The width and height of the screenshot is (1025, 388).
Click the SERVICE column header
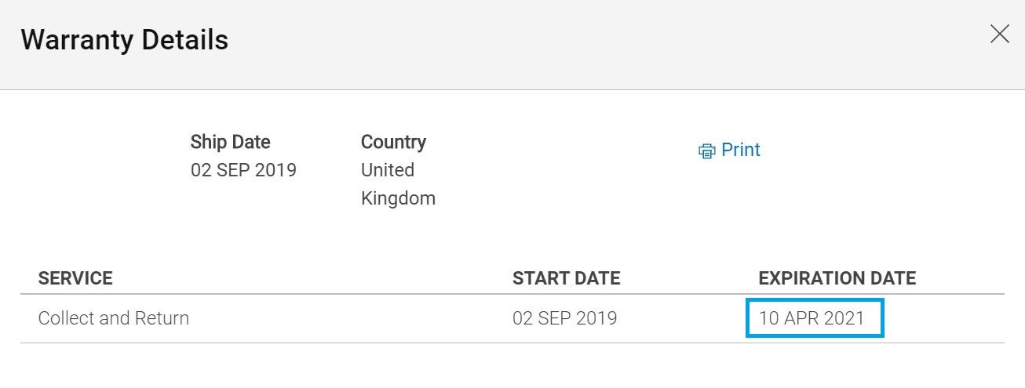[75, 277]
